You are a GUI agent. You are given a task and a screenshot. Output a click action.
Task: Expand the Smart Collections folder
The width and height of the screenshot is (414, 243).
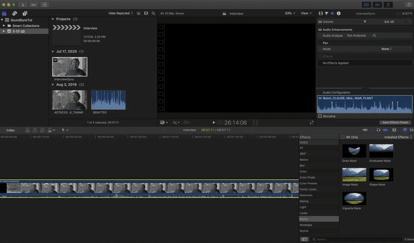(4, 26)
